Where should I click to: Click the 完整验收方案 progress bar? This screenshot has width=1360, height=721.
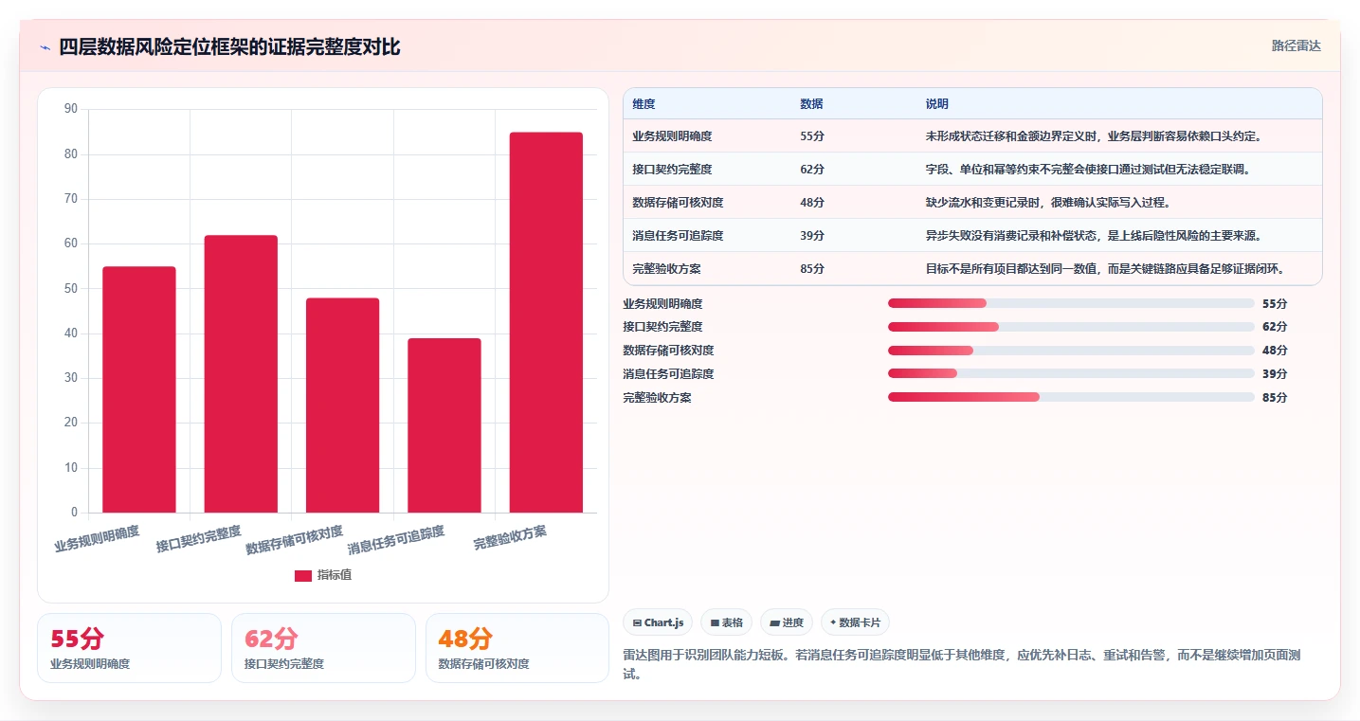[1071, 397]
